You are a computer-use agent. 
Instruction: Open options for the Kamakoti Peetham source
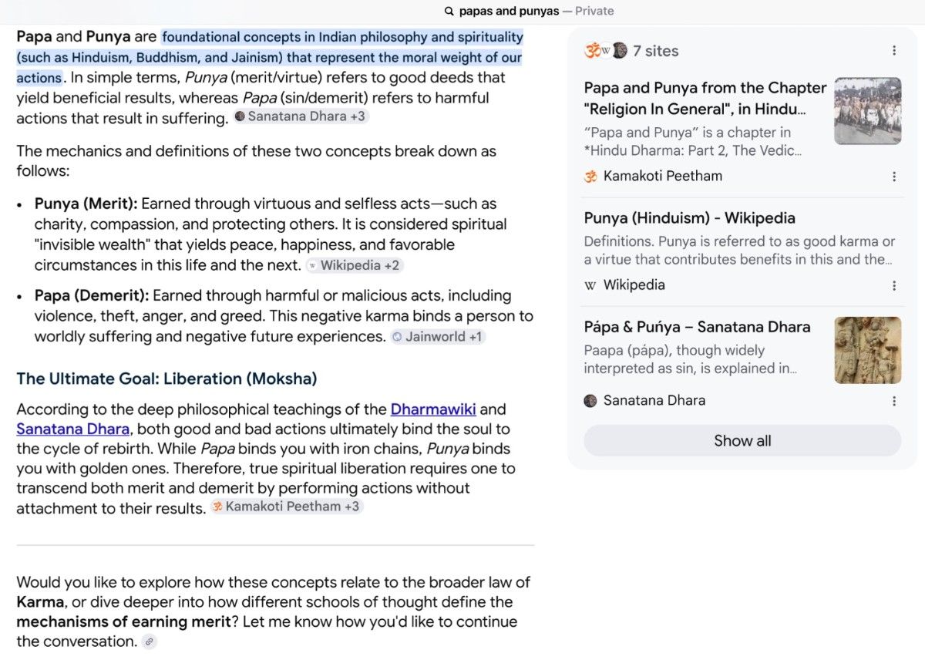coord(894,177)
